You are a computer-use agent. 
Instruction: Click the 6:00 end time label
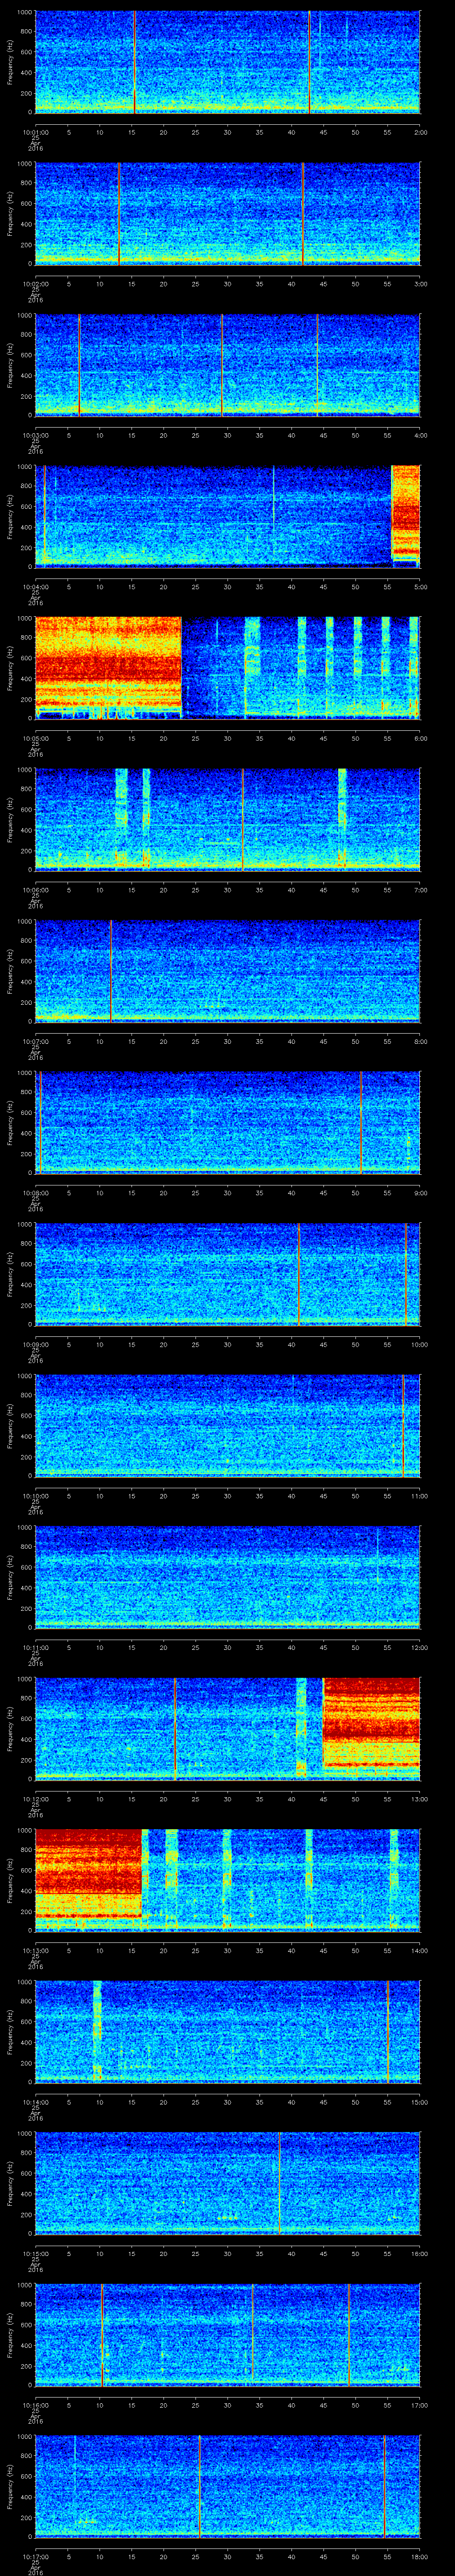pos(420,738)
